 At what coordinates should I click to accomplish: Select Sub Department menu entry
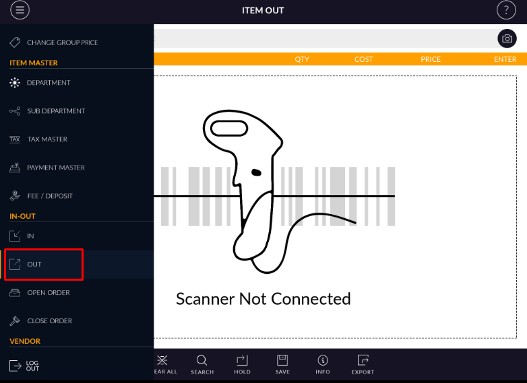(56, 111)
